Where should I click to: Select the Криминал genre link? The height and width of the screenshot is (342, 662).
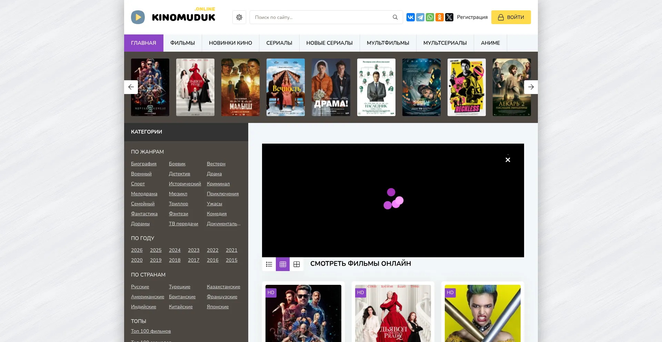tap(218, 184)
